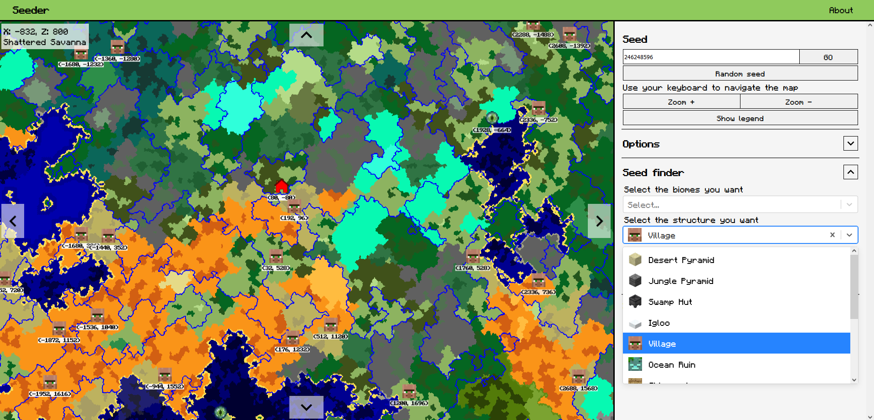Click village marker at (-1952, 1616)
Viewport: 874px width, 420px height.
pos(50,382)
